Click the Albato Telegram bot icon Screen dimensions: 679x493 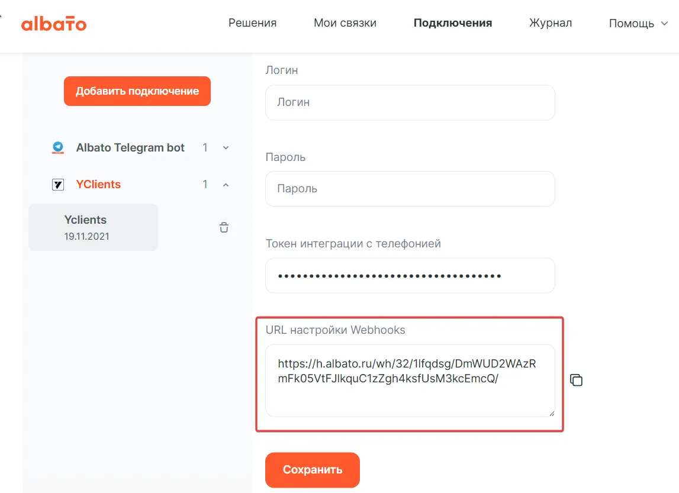pyautogui.click(x=58, y=148)
